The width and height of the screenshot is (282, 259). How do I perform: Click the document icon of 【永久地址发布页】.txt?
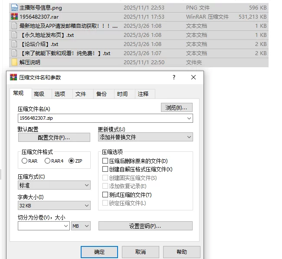click(x=14, y=35)
